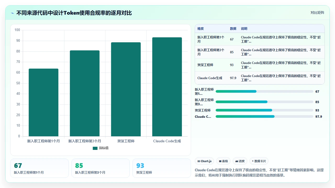Select the 数据卡片 tag chip
This screenshot has width=335, height=188.
(x=259, y=161)
